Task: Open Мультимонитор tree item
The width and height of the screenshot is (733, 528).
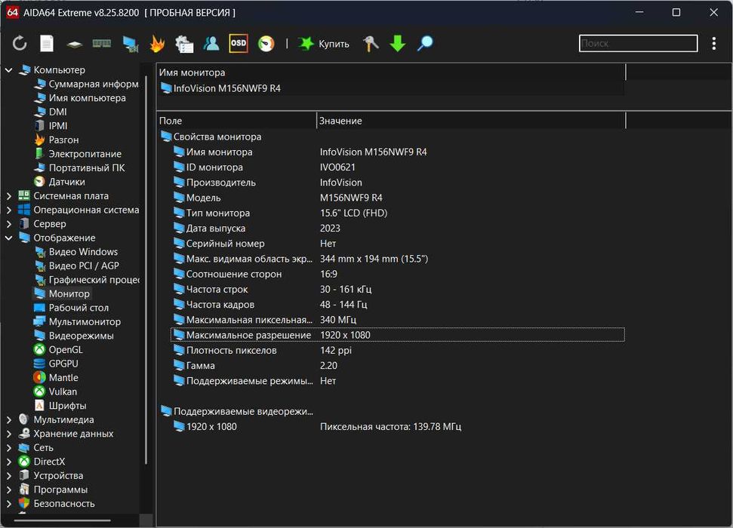Action: 78,322
